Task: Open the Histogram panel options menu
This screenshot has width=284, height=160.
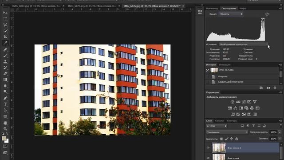Action: (x=280, y=8)
